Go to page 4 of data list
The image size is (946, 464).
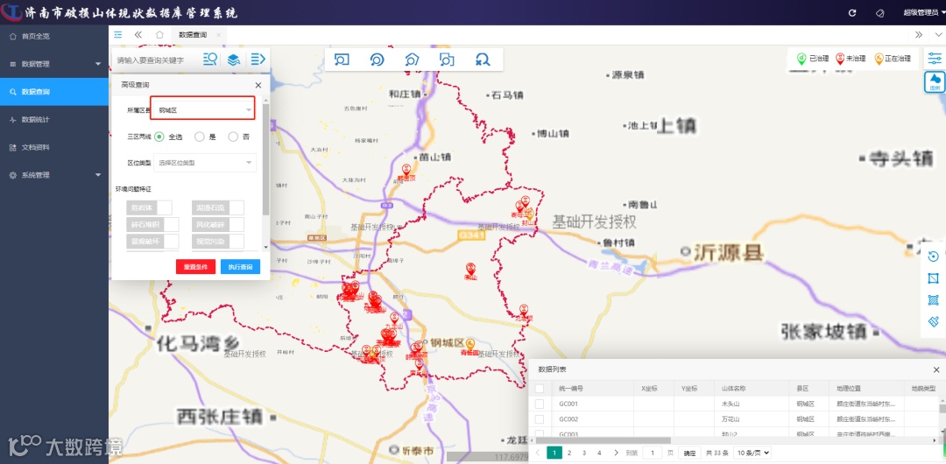pyautogui.click(x=599, y=453)
